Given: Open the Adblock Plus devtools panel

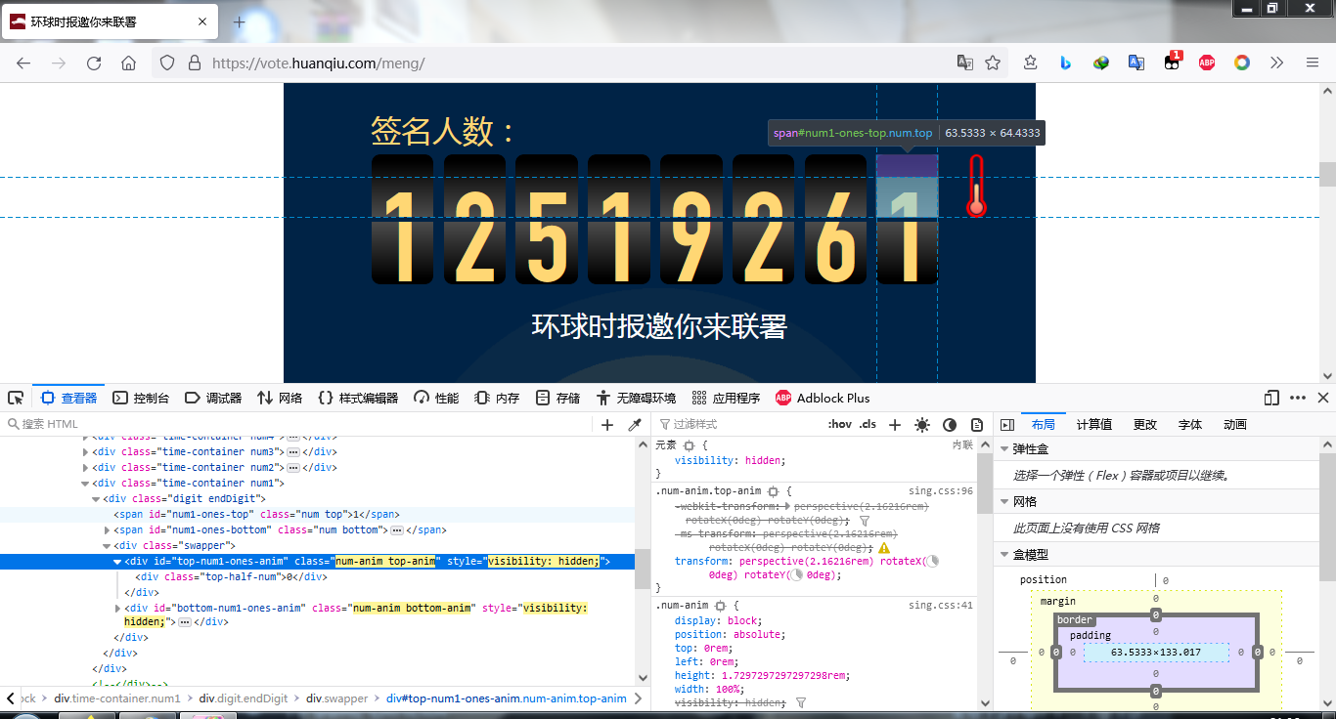Looking at the screenshot, I should (x=823, y=398).
